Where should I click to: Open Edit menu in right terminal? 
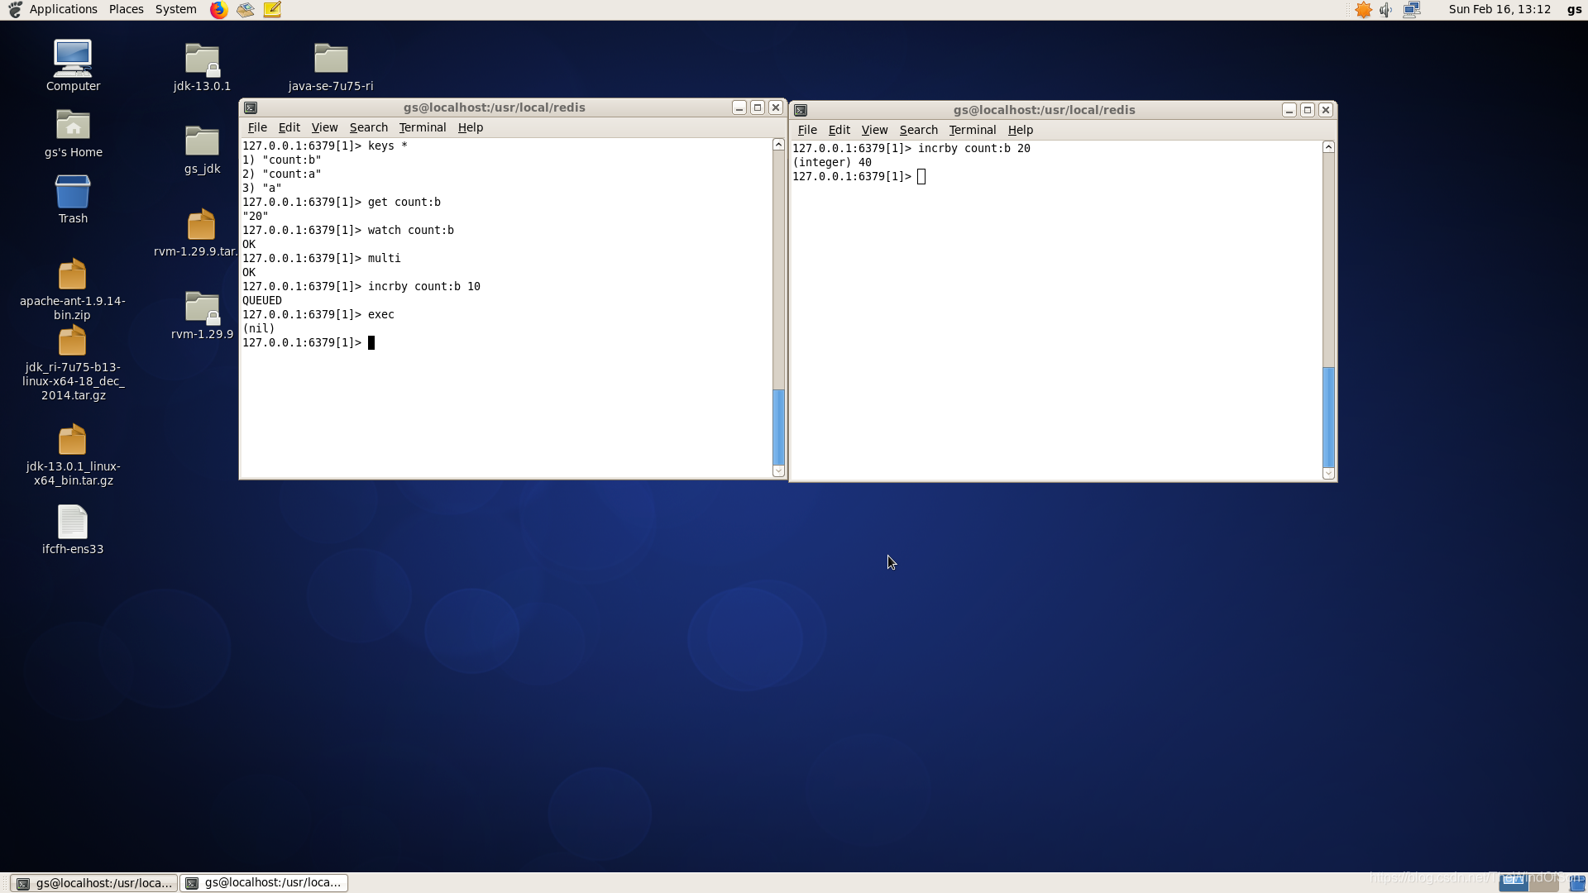click(839, 130)
